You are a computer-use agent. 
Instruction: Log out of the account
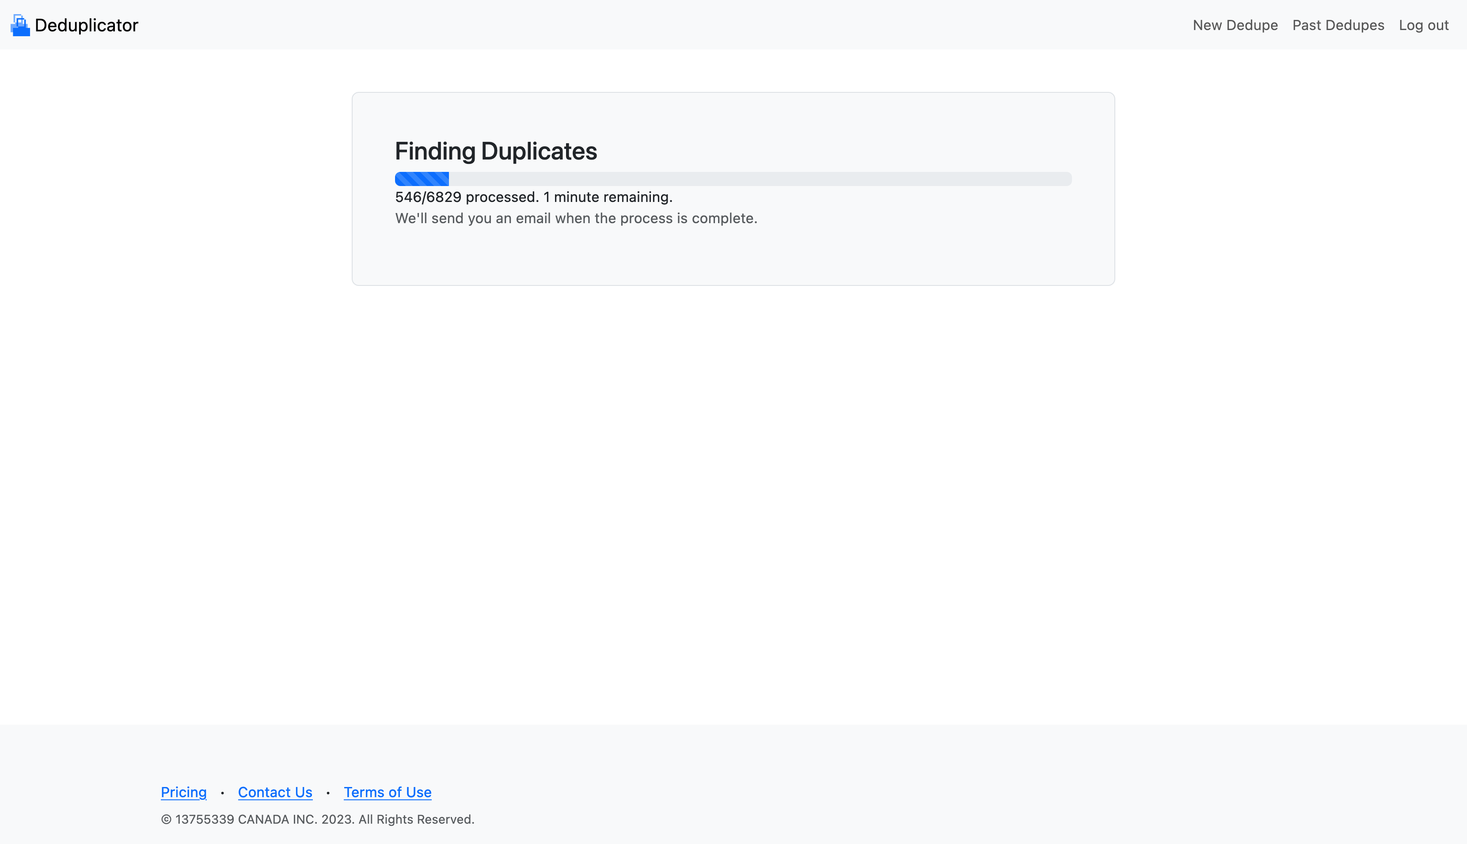[x=1423, y=25]
